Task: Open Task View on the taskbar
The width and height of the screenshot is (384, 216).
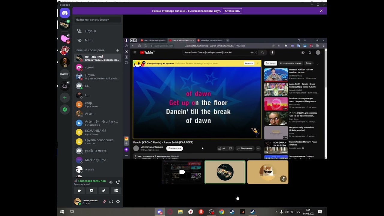Action: [72, 212]
